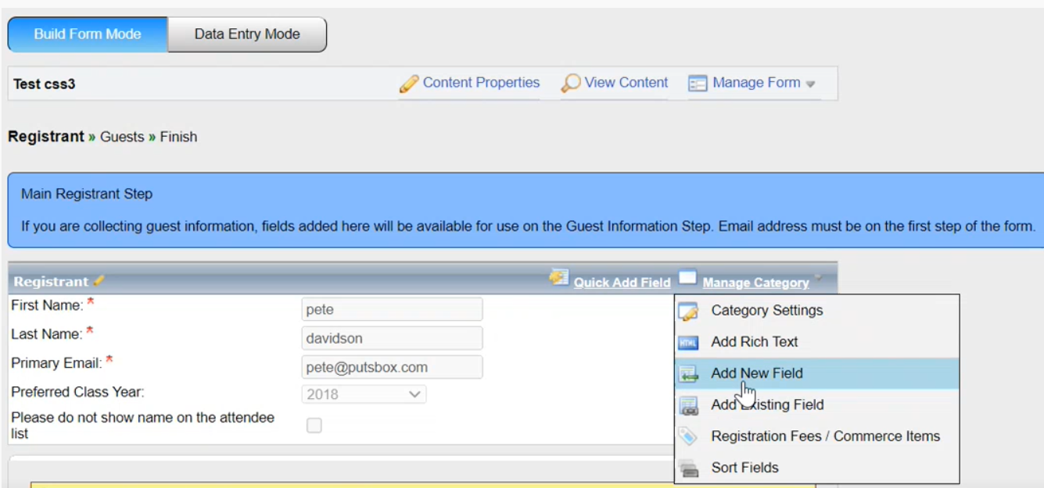Click into the First Name field
1044x488 pixels.
pos(392,309)
